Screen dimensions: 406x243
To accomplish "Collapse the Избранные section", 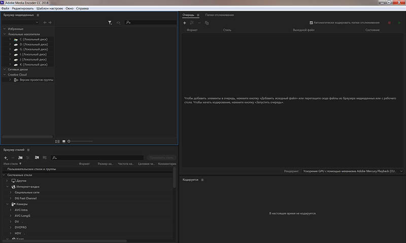I will pos(5,29).
